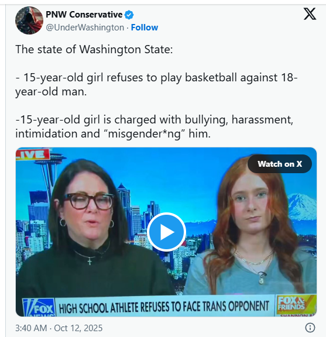Open the X logo in the corner
Image resolution: width=326 pixels, height=337 pixels.
(x=310, y=14)
